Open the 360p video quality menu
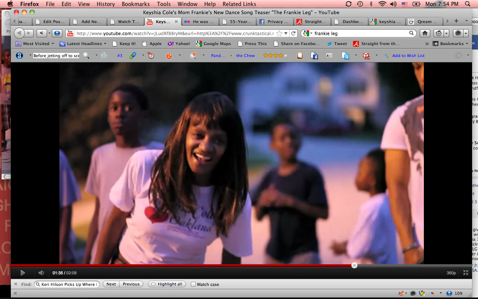Image resolution: width=478 pixels, height=299 pixels. pyautogui.click(x=451, y=273)
